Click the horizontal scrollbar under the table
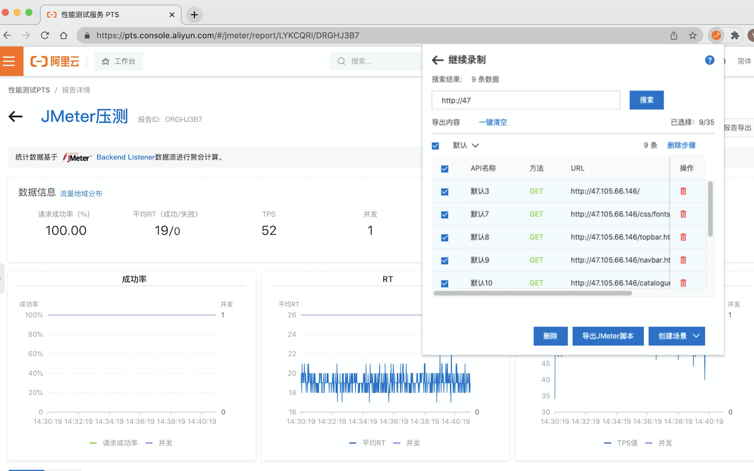The image size is (754, 471). [533, 293]
